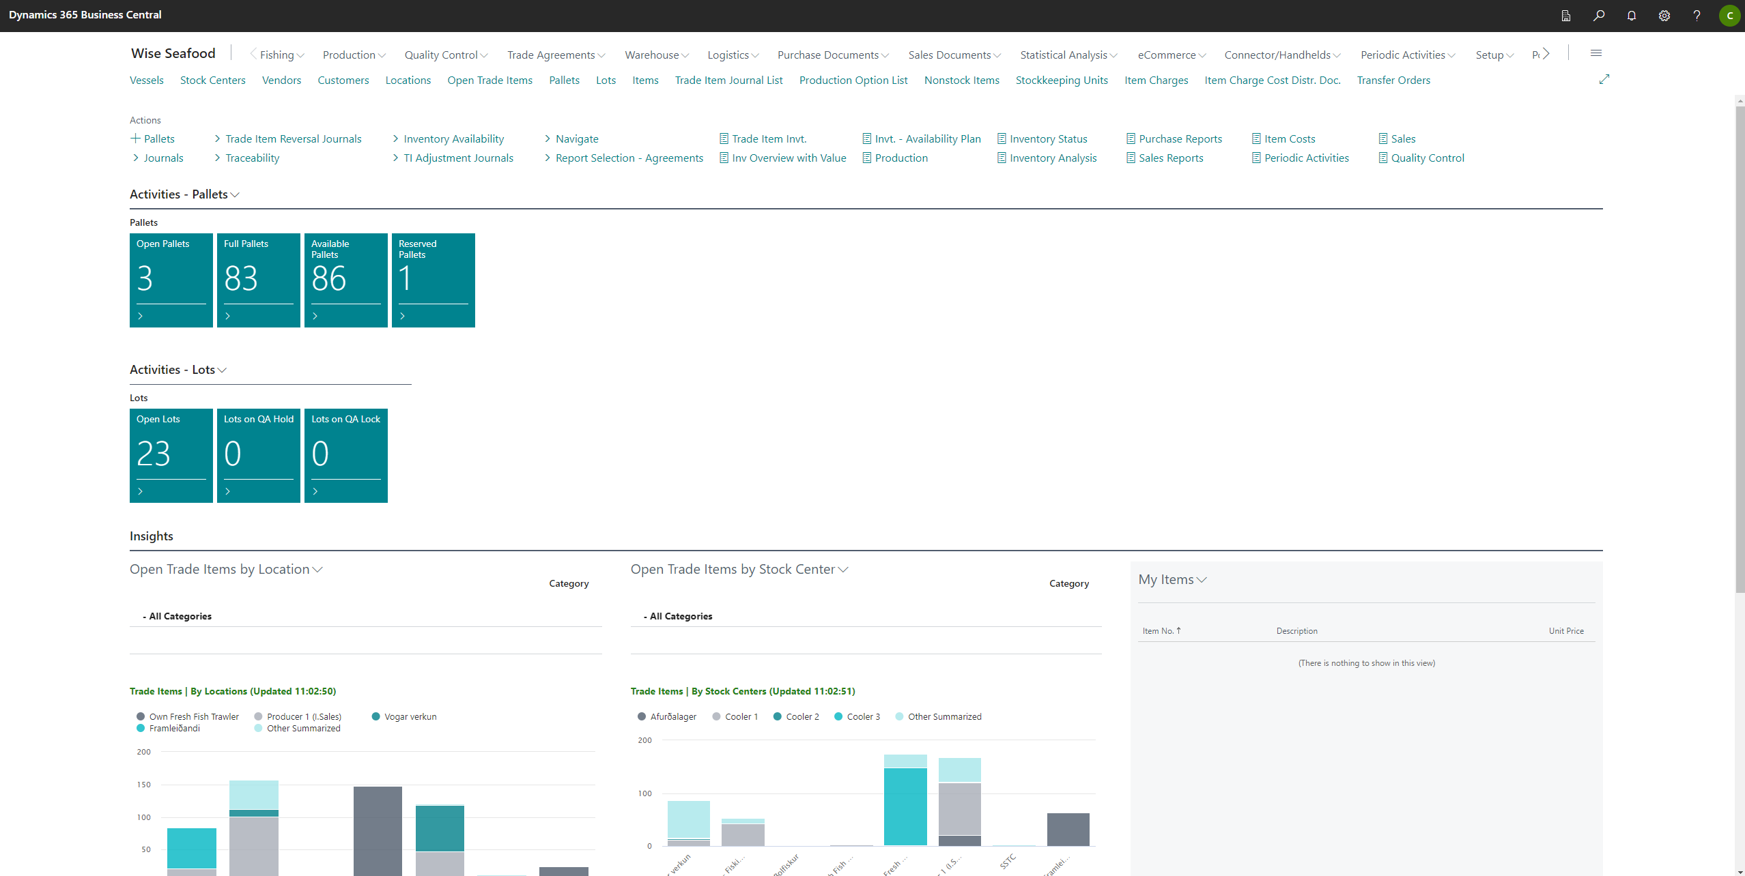Click Inv Overview with Value report icon
The height and width of the screenshot is (876, 1745).
724,158
